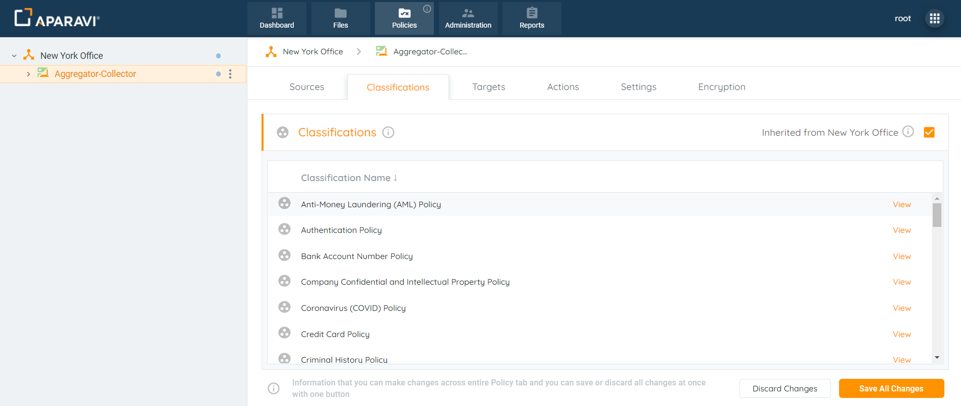This screenshot has width=961, height=406.
Task: Click Save All Changes button
Action: pyautogui.click(x=891, y=388)
